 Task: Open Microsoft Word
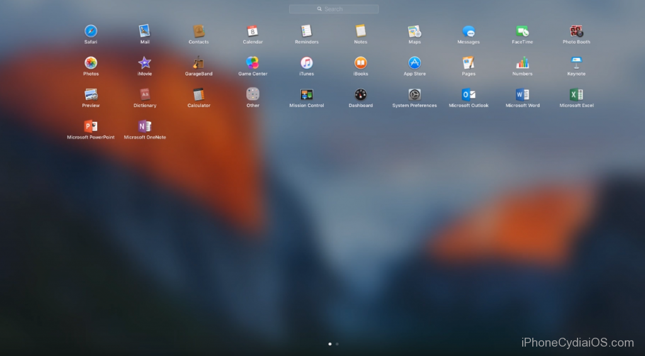click(x=522, y=94)
